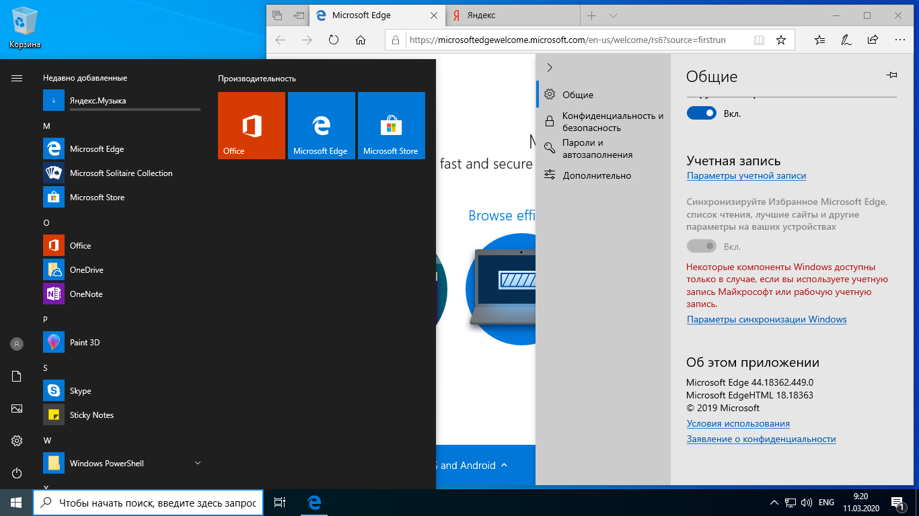This screenshot has width=919, height=516.
Task: Open the Power button in Start menu
Action: point(17,473)
